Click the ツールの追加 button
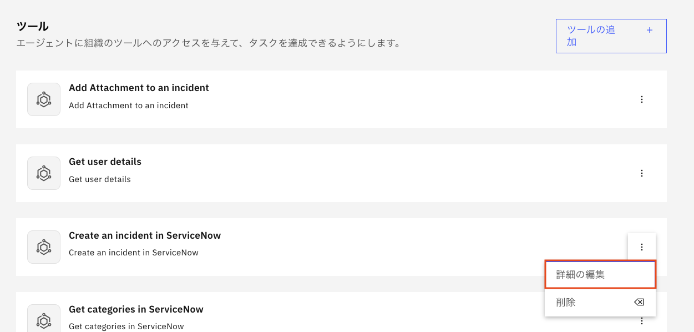 611,36
